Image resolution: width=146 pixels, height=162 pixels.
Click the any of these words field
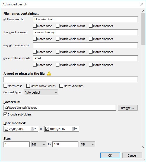85,45
